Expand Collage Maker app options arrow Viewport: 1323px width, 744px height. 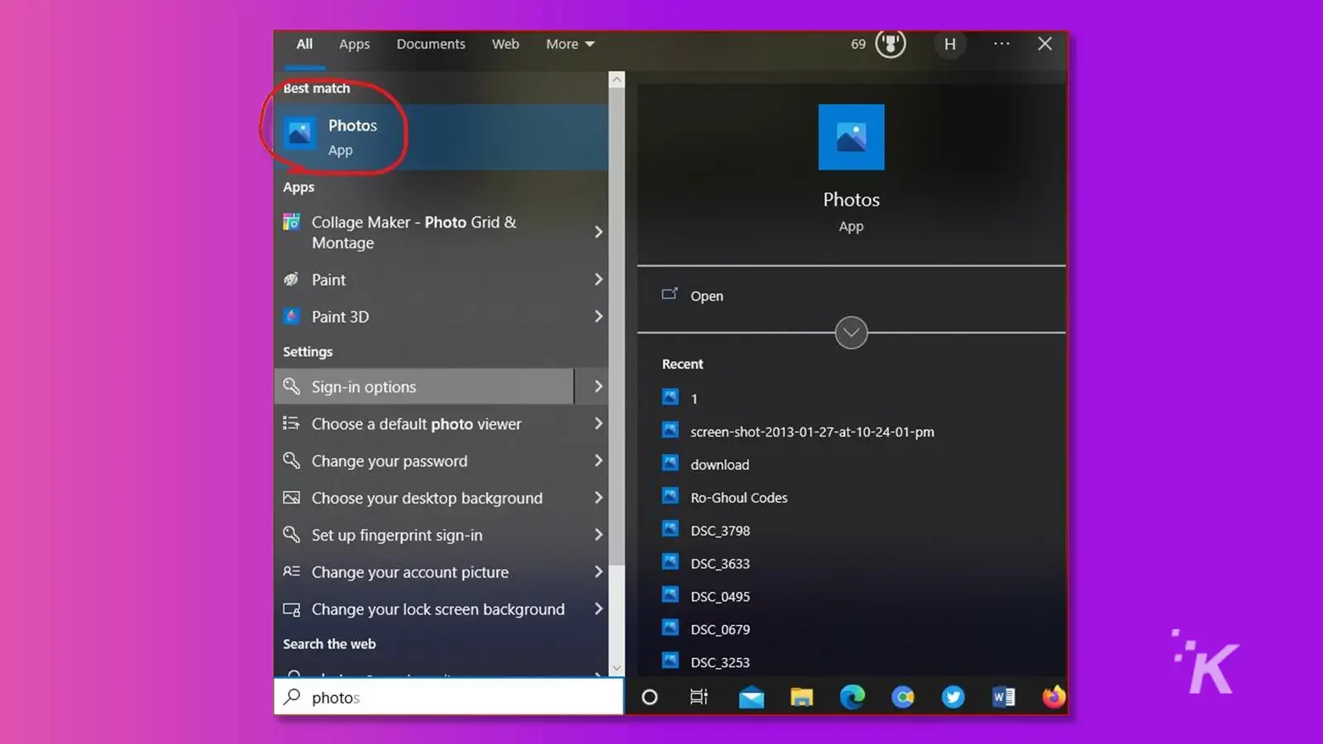point(599,231)
